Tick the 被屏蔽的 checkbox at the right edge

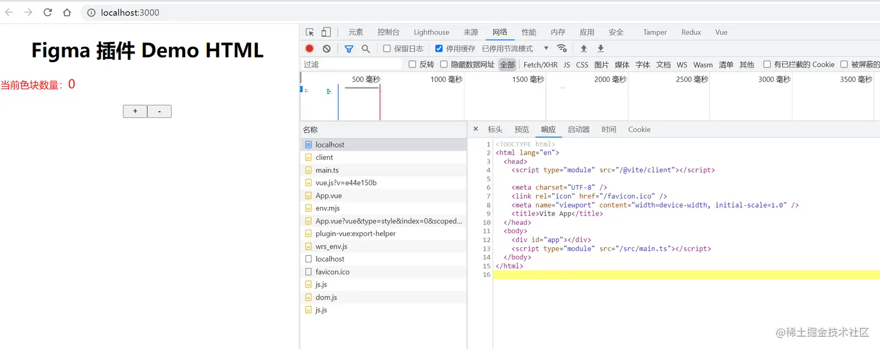(x=844, y=64)
